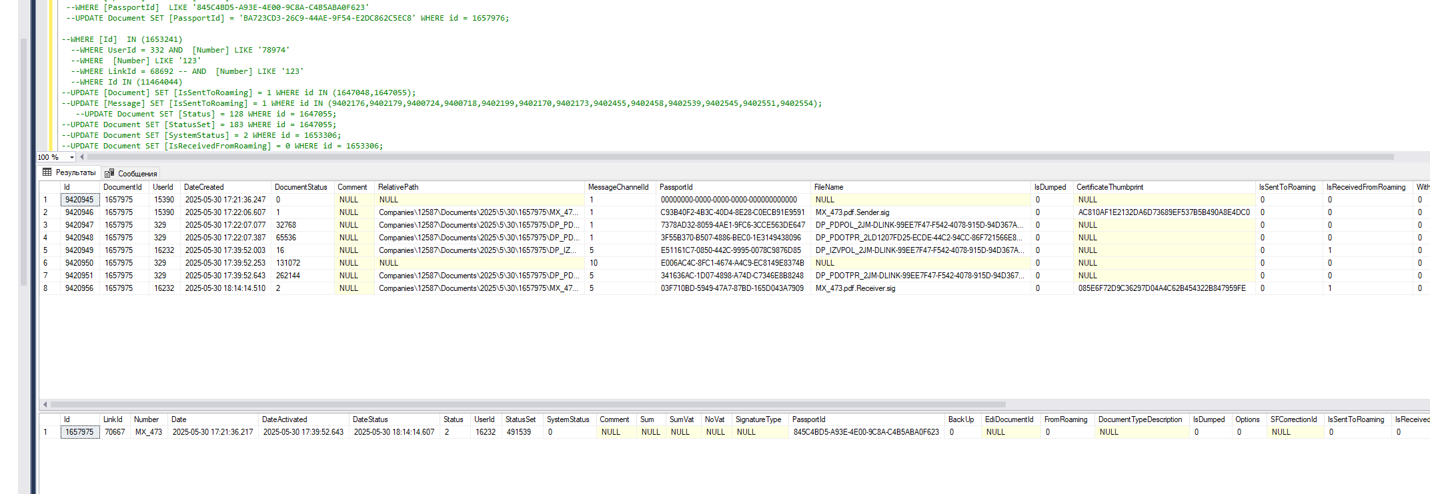Select the DocumentStatus cell showing 262144
The image size is (1430, 494).
coord(287,276)
